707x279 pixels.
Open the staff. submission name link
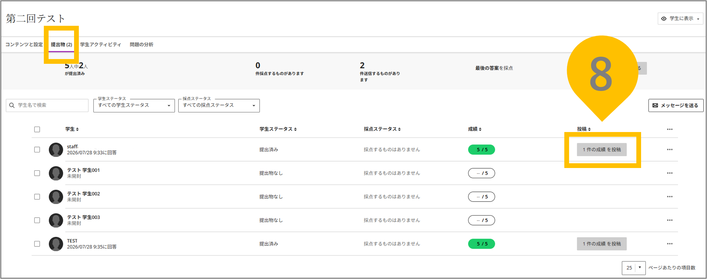point(72,147)
